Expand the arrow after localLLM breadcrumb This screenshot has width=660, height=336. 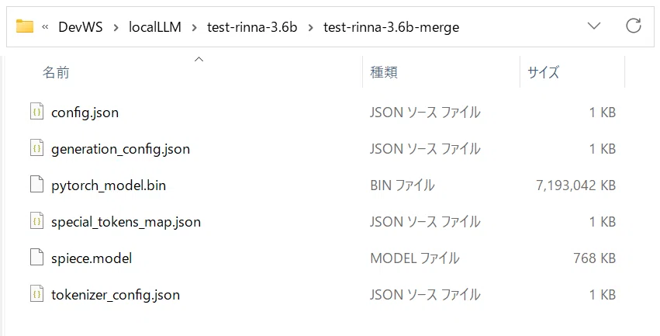194,27
